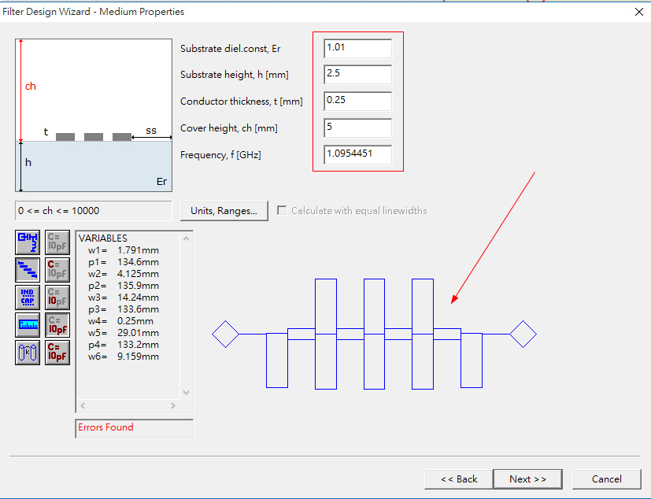The height and width of the screenshot is (499, 651).
Task: Click the 0 <= ch <= 10000 range box
Action: (x=94, y=211)
